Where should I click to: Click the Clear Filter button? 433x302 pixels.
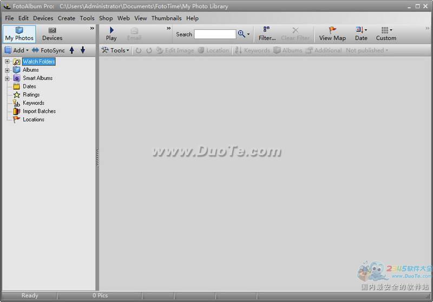coord(295,34)
